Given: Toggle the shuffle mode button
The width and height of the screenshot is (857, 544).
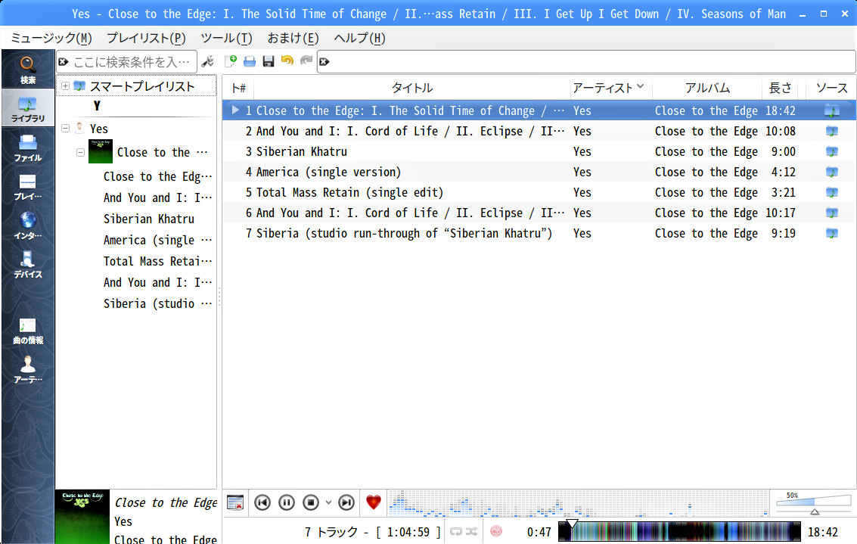Looking at the screenshot, I should 472,531.
